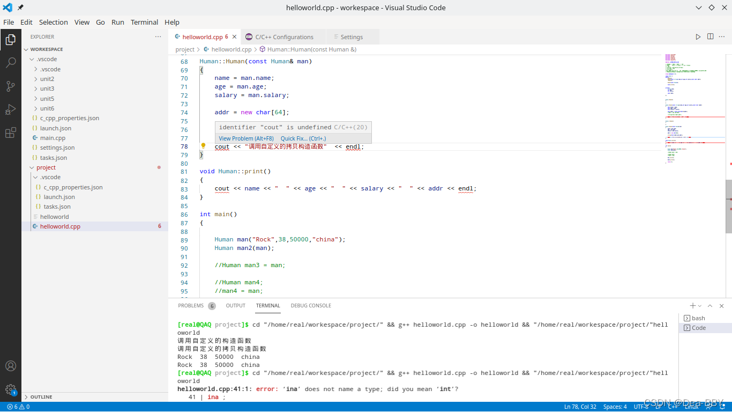Open the Source Control view
The height and width of the screenshot is (412, 732).
[11, 86]
